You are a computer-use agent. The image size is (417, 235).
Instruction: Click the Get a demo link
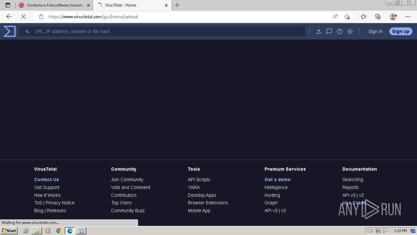pos(278,180)
